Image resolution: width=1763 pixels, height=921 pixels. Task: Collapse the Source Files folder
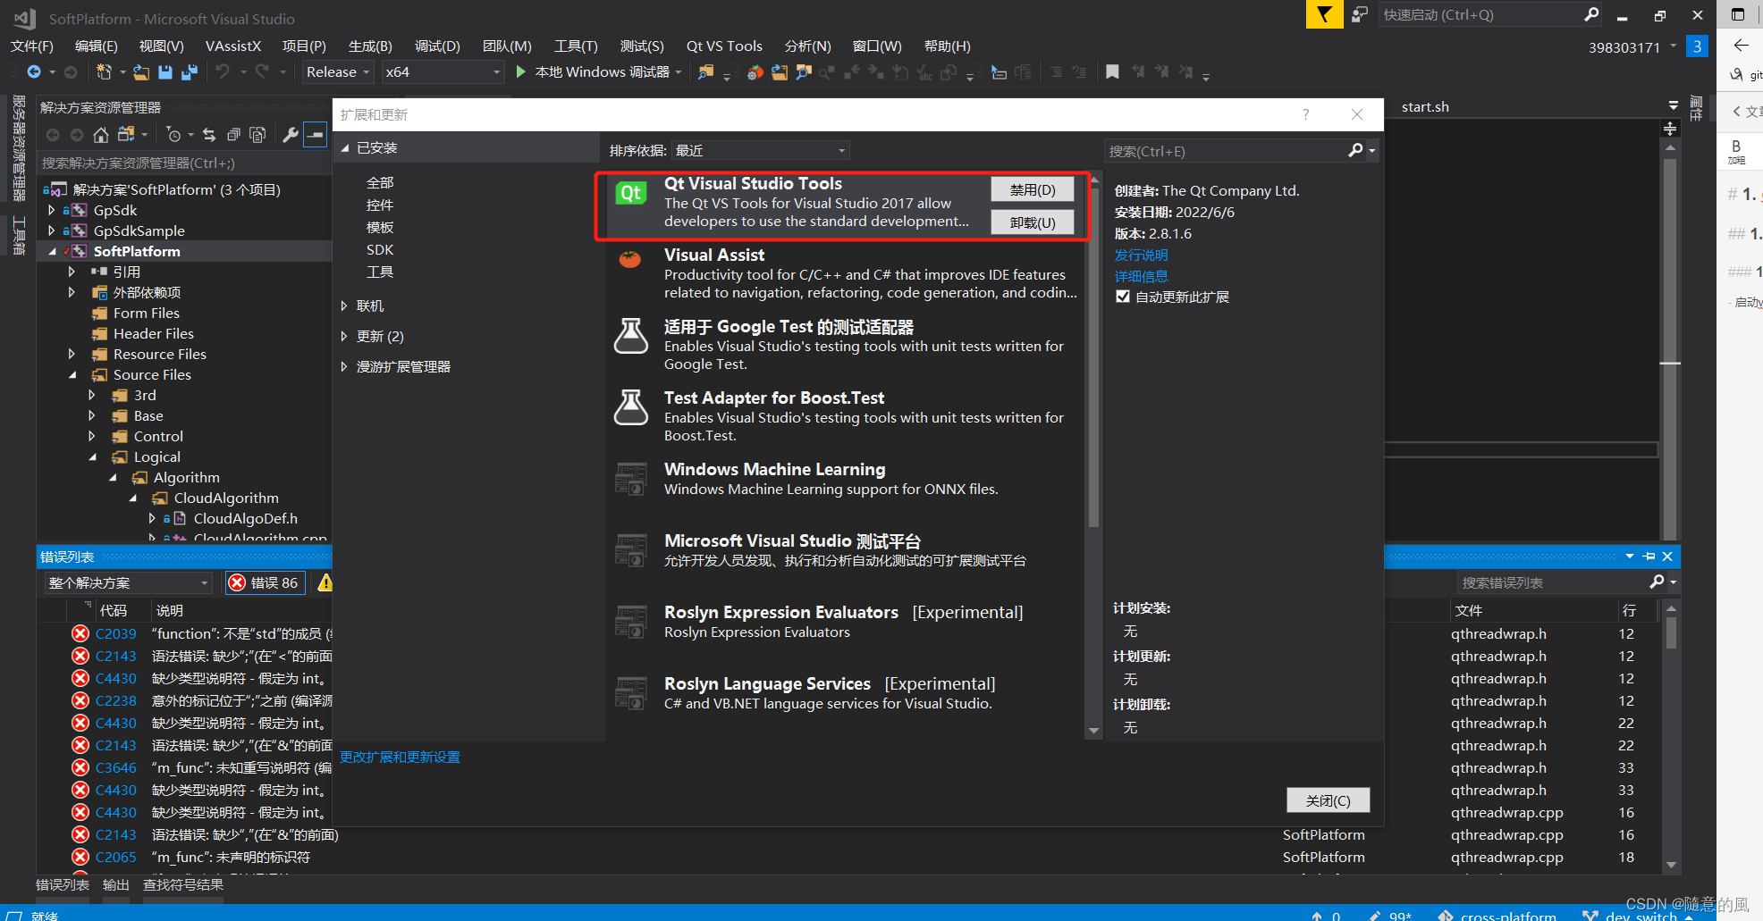[72, 375]
